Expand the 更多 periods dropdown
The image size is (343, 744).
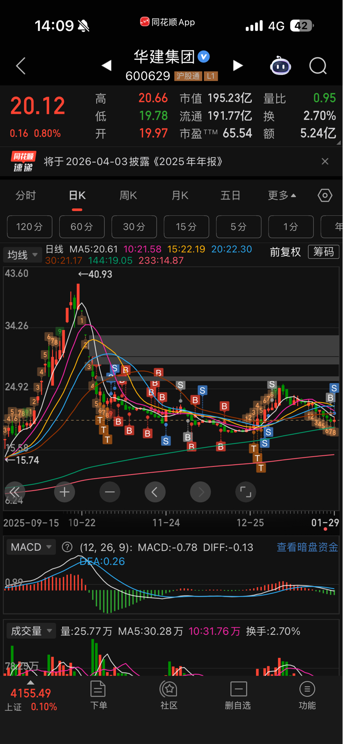pyautogui.click(x=282, y=195)
